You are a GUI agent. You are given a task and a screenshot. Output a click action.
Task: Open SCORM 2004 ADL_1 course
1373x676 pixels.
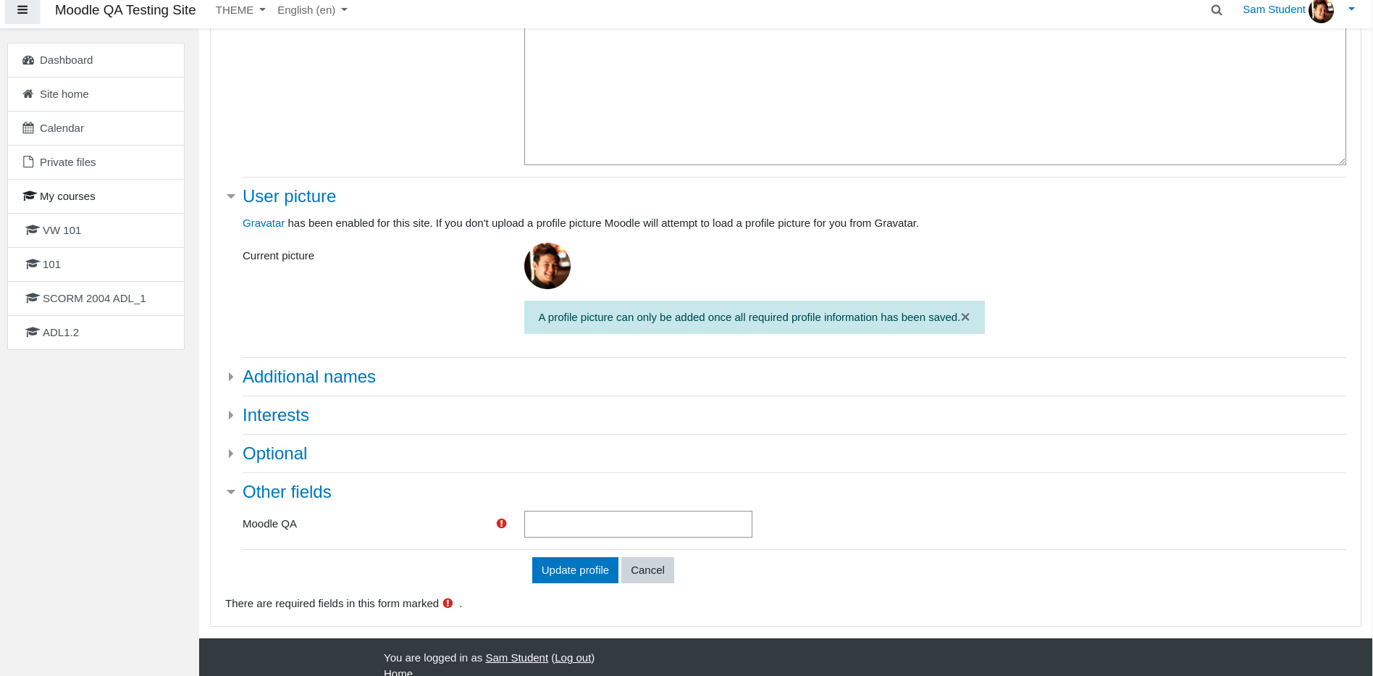(x=96, y=299)
